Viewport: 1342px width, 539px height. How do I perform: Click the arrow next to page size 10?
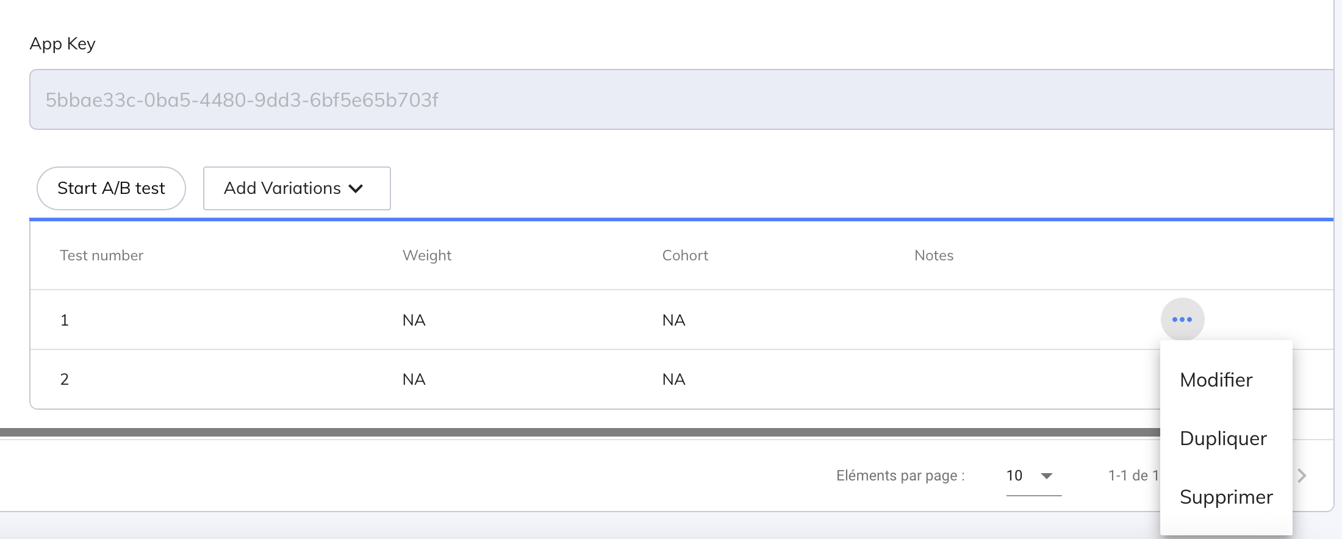click(x=1047, y=476)
